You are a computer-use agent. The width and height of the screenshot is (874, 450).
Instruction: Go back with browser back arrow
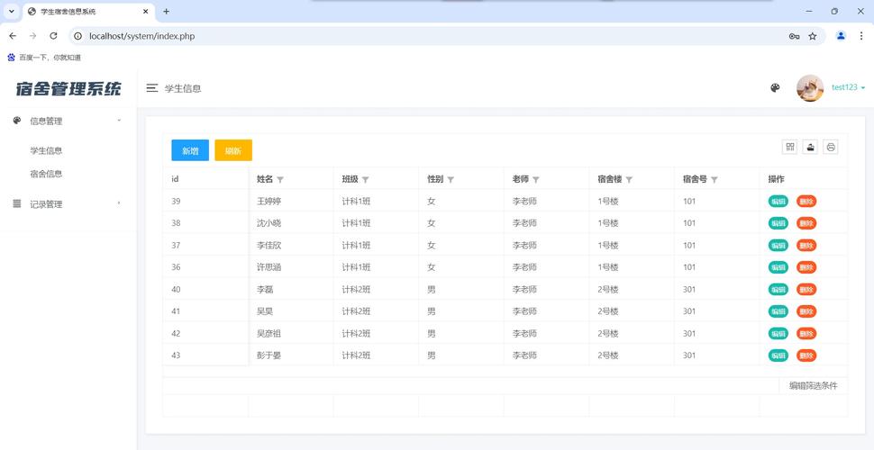(13, 36)
